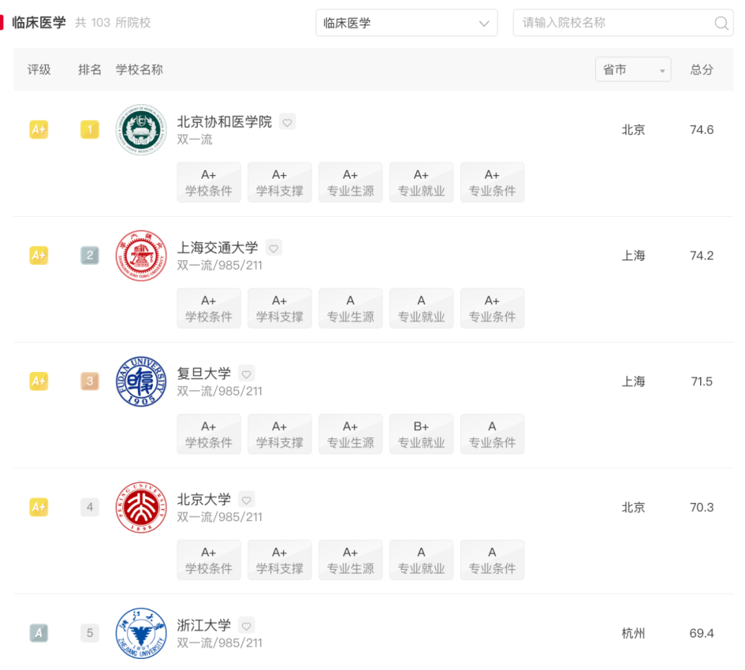Click total score 74.2
The image size is (745, 670).
click(x=702, y=255)
